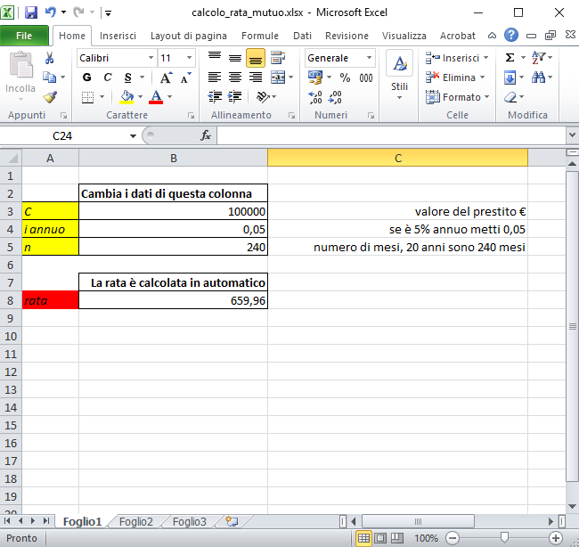Expand the formula bar
Screen dimensions: 579x547
[x=572, y=135]
